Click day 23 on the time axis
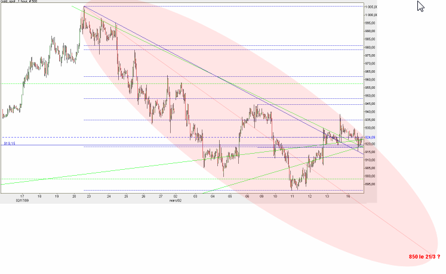 (x=89, y=196)
